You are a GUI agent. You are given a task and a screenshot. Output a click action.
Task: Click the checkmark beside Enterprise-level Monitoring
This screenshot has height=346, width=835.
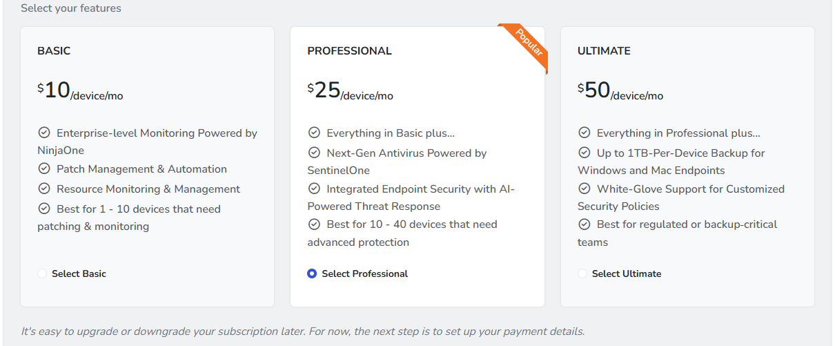point(44,133)
